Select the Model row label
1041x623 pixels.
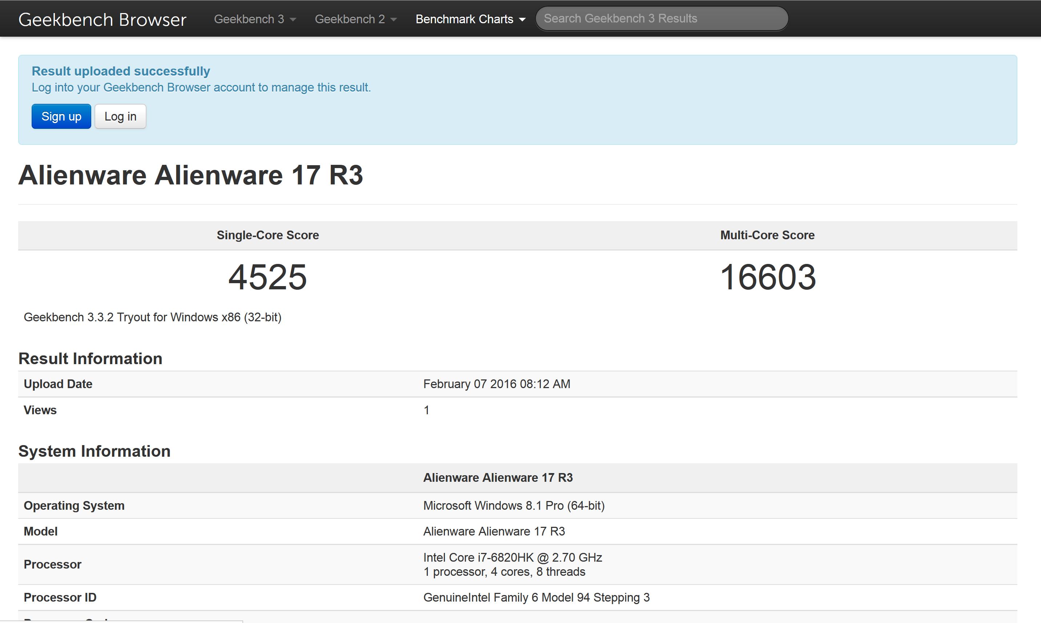41,532
